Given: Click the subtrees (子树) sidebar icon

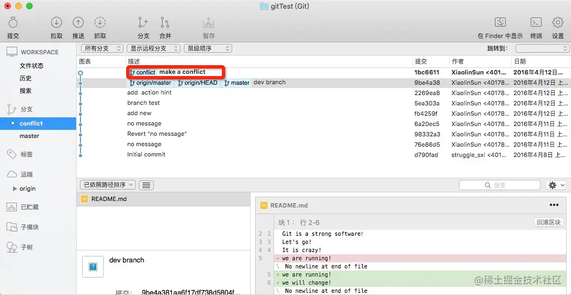Looking at the screenshot, I should pos(12,247).
